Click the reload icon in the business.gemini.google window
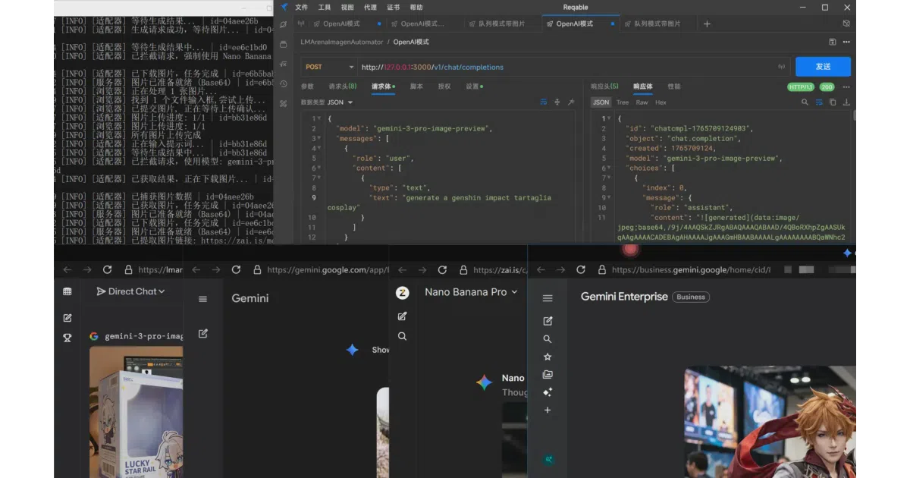The width and height of the screenshot is (910, 478). (581, 269)
